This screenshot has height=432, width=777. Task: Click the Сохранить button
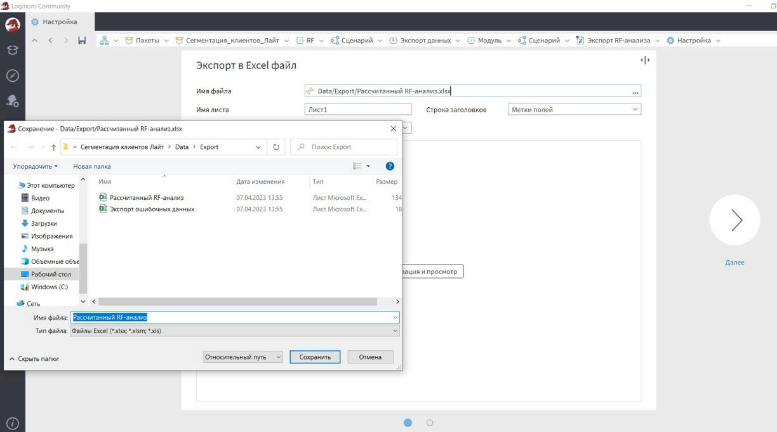coord(315,357)
